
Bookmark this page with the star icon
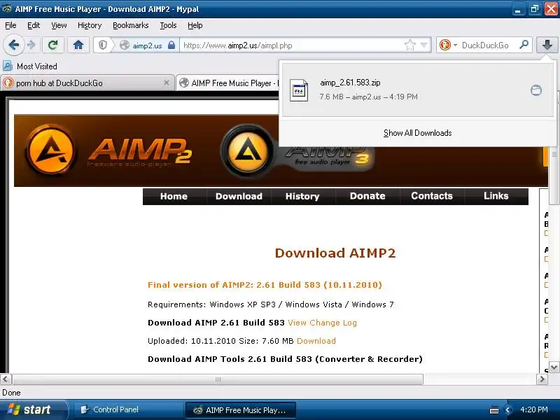pyautogui.click(x=410, y=45)
